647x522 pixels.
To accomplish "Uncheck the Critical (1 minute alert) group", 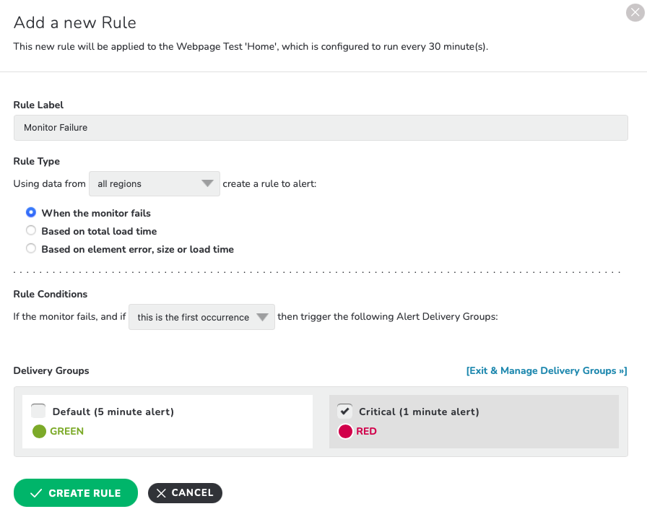I will click(344, 411).
